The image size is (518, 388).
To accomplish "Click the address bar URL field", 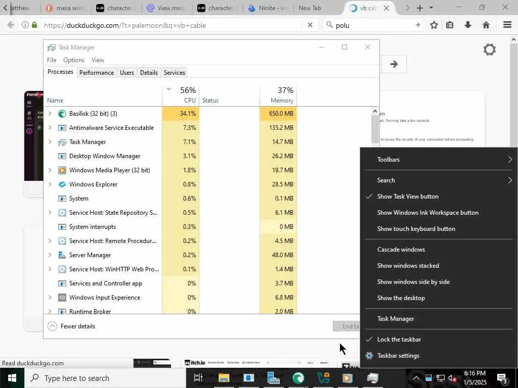I will point(172,25).
